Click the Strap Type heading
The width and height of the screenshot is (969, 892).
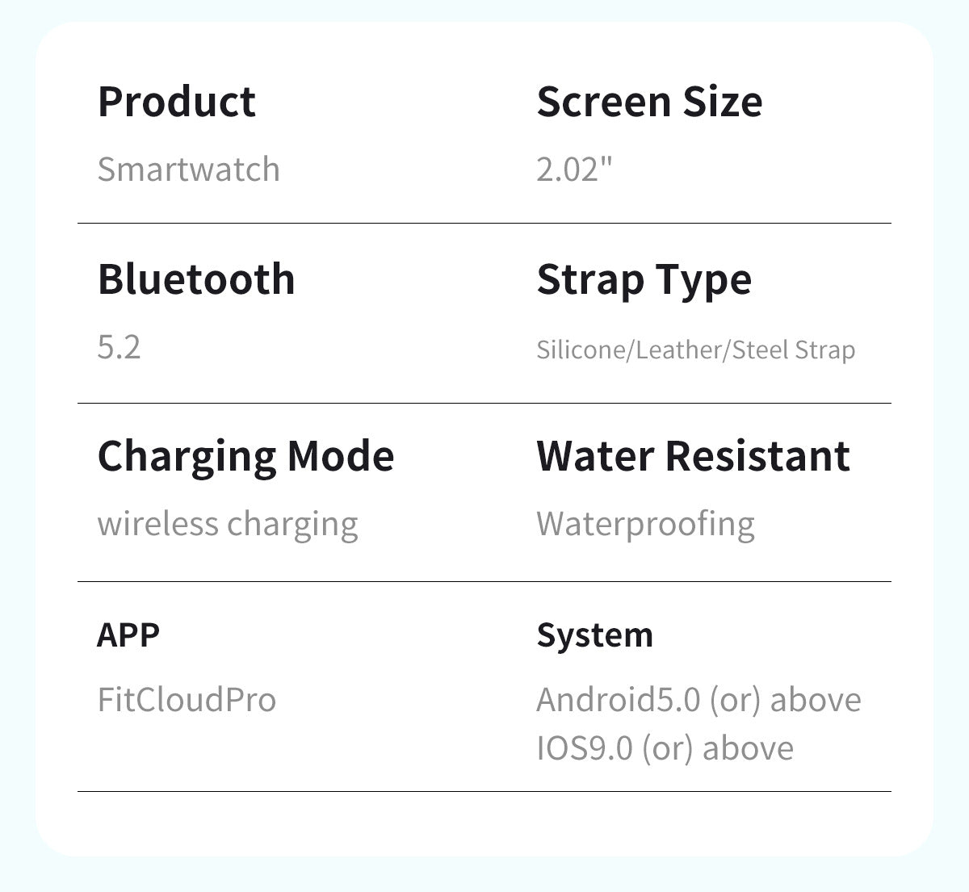(644, 280)
